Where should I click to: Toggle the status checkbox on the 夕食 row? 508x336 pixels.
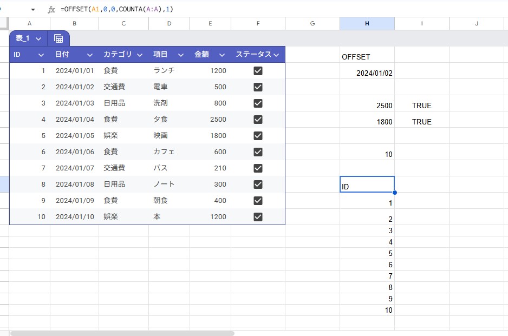[x=258, y=120]
